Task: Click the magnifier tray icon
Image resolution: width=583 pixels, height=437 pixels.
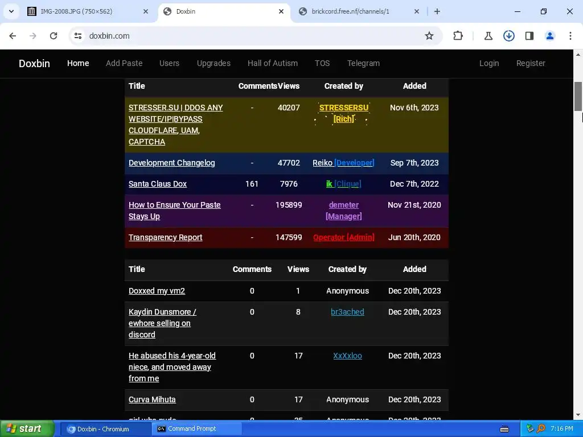Action: point(541,429)
